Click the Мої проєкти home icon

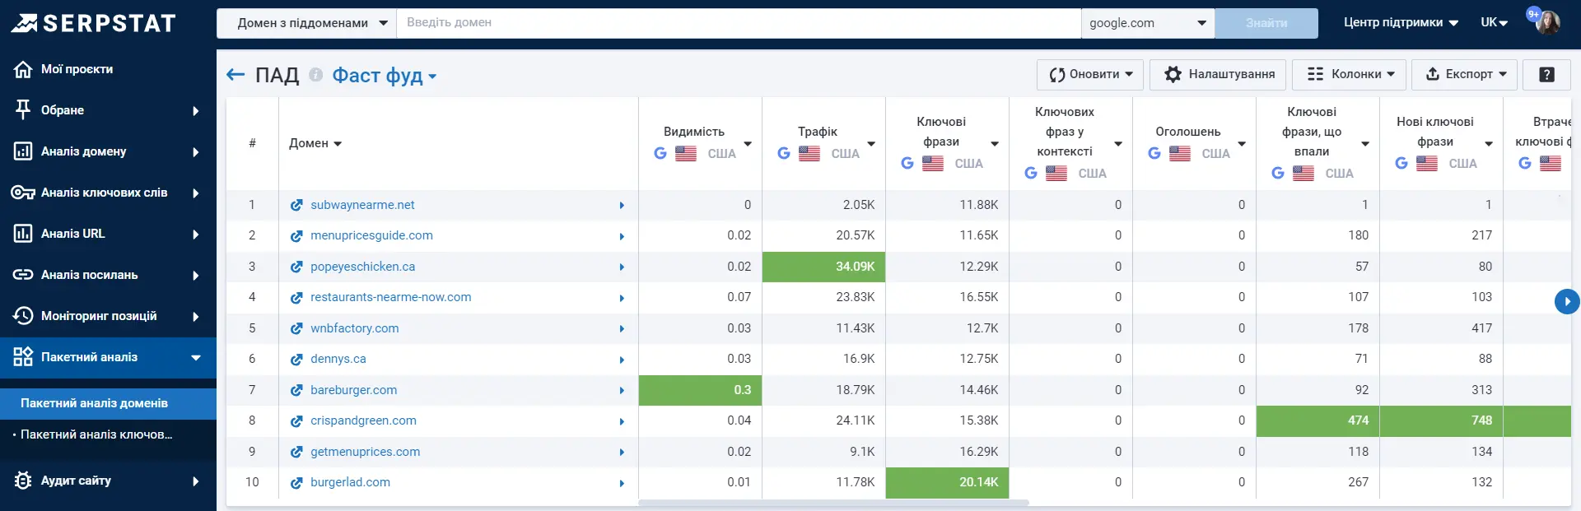coord(23,69)
